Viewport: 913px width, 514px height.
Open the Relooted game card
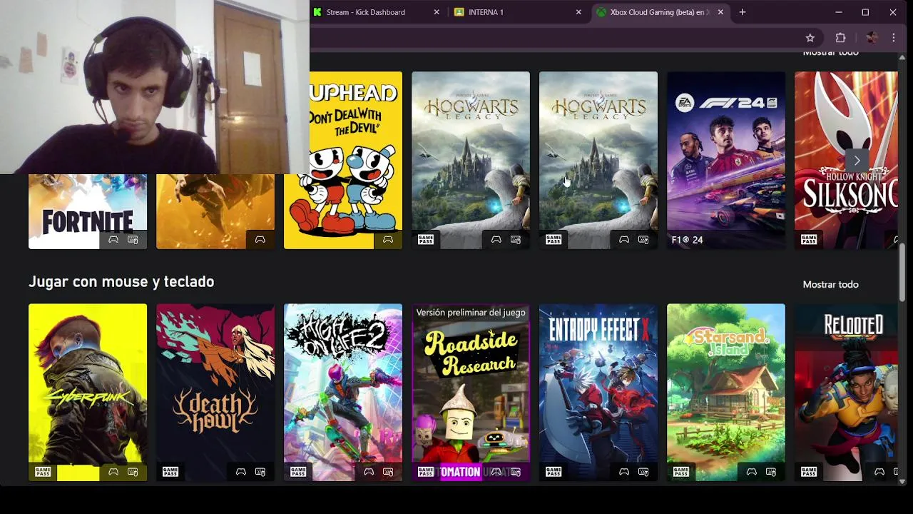point(846,393)
